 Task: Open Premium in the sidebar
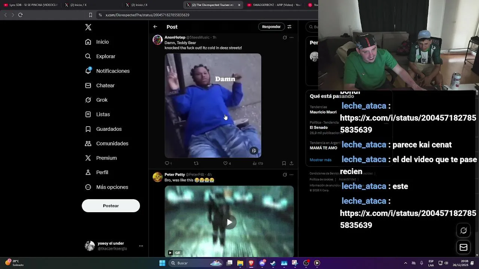tap(101, 158)
